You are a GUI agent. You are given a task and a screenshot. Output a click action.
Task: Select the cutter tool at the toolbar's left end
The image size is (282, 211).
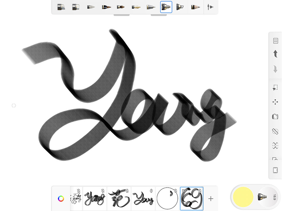[x=61, y=7]
